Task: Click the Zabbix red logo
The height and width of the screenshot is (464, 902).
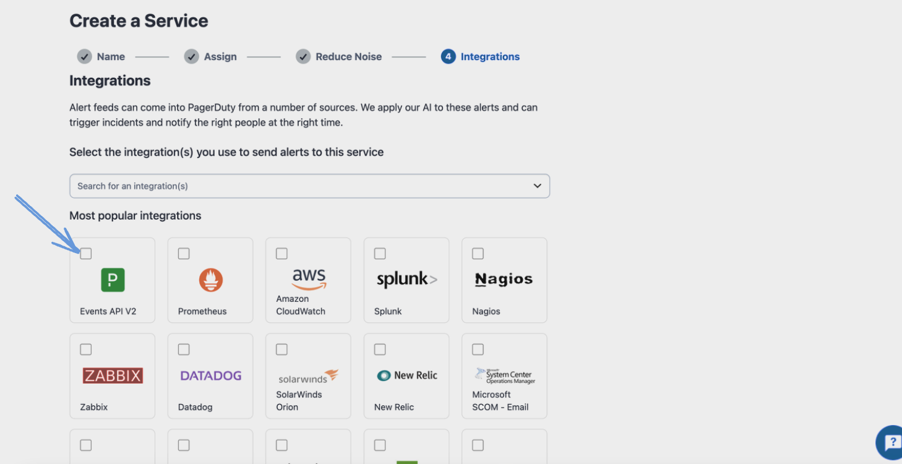Action: (x=113, y=376)
